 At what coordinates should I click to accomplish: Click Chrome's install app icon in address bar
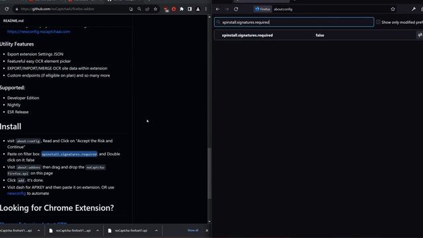pyautogui.click(x=131, y=9)
